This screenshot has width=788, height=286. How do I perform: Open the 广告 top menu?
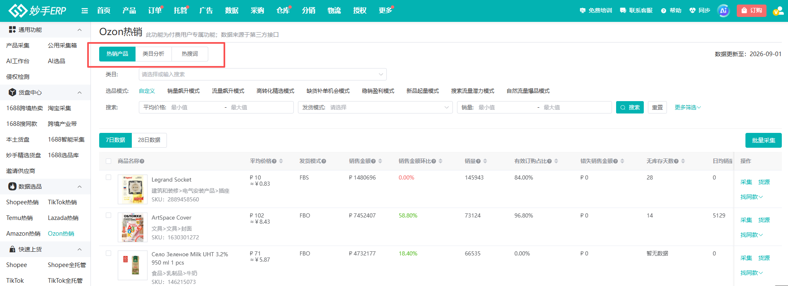click(x=206, y=10)
